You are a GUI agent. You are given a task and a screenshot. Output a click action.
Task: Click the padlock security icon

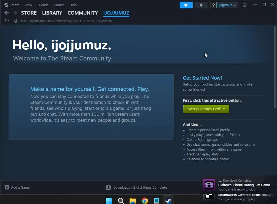tap(15, 21)
